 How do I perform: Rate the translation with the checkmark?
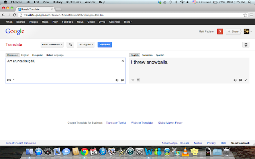(x=246, y=80)
